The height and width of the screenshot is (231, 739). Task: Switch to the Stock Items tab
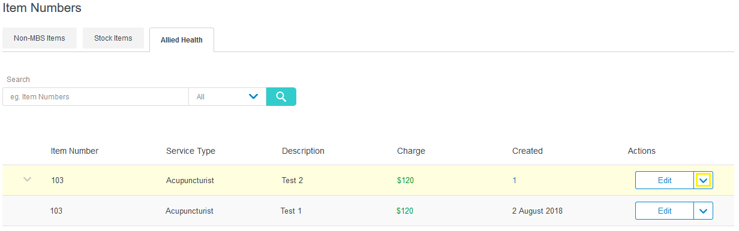[x=113, y=38]
